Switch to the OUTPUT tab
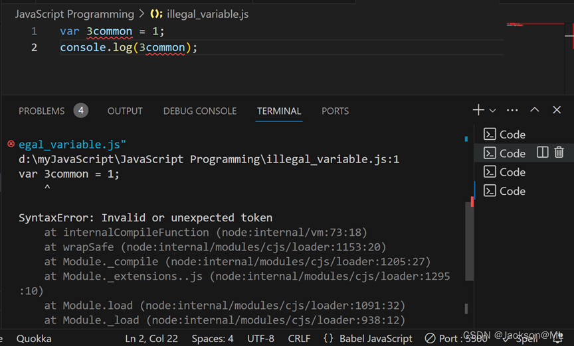Viewport: 574px width, 346px height. tap(125, 111)
